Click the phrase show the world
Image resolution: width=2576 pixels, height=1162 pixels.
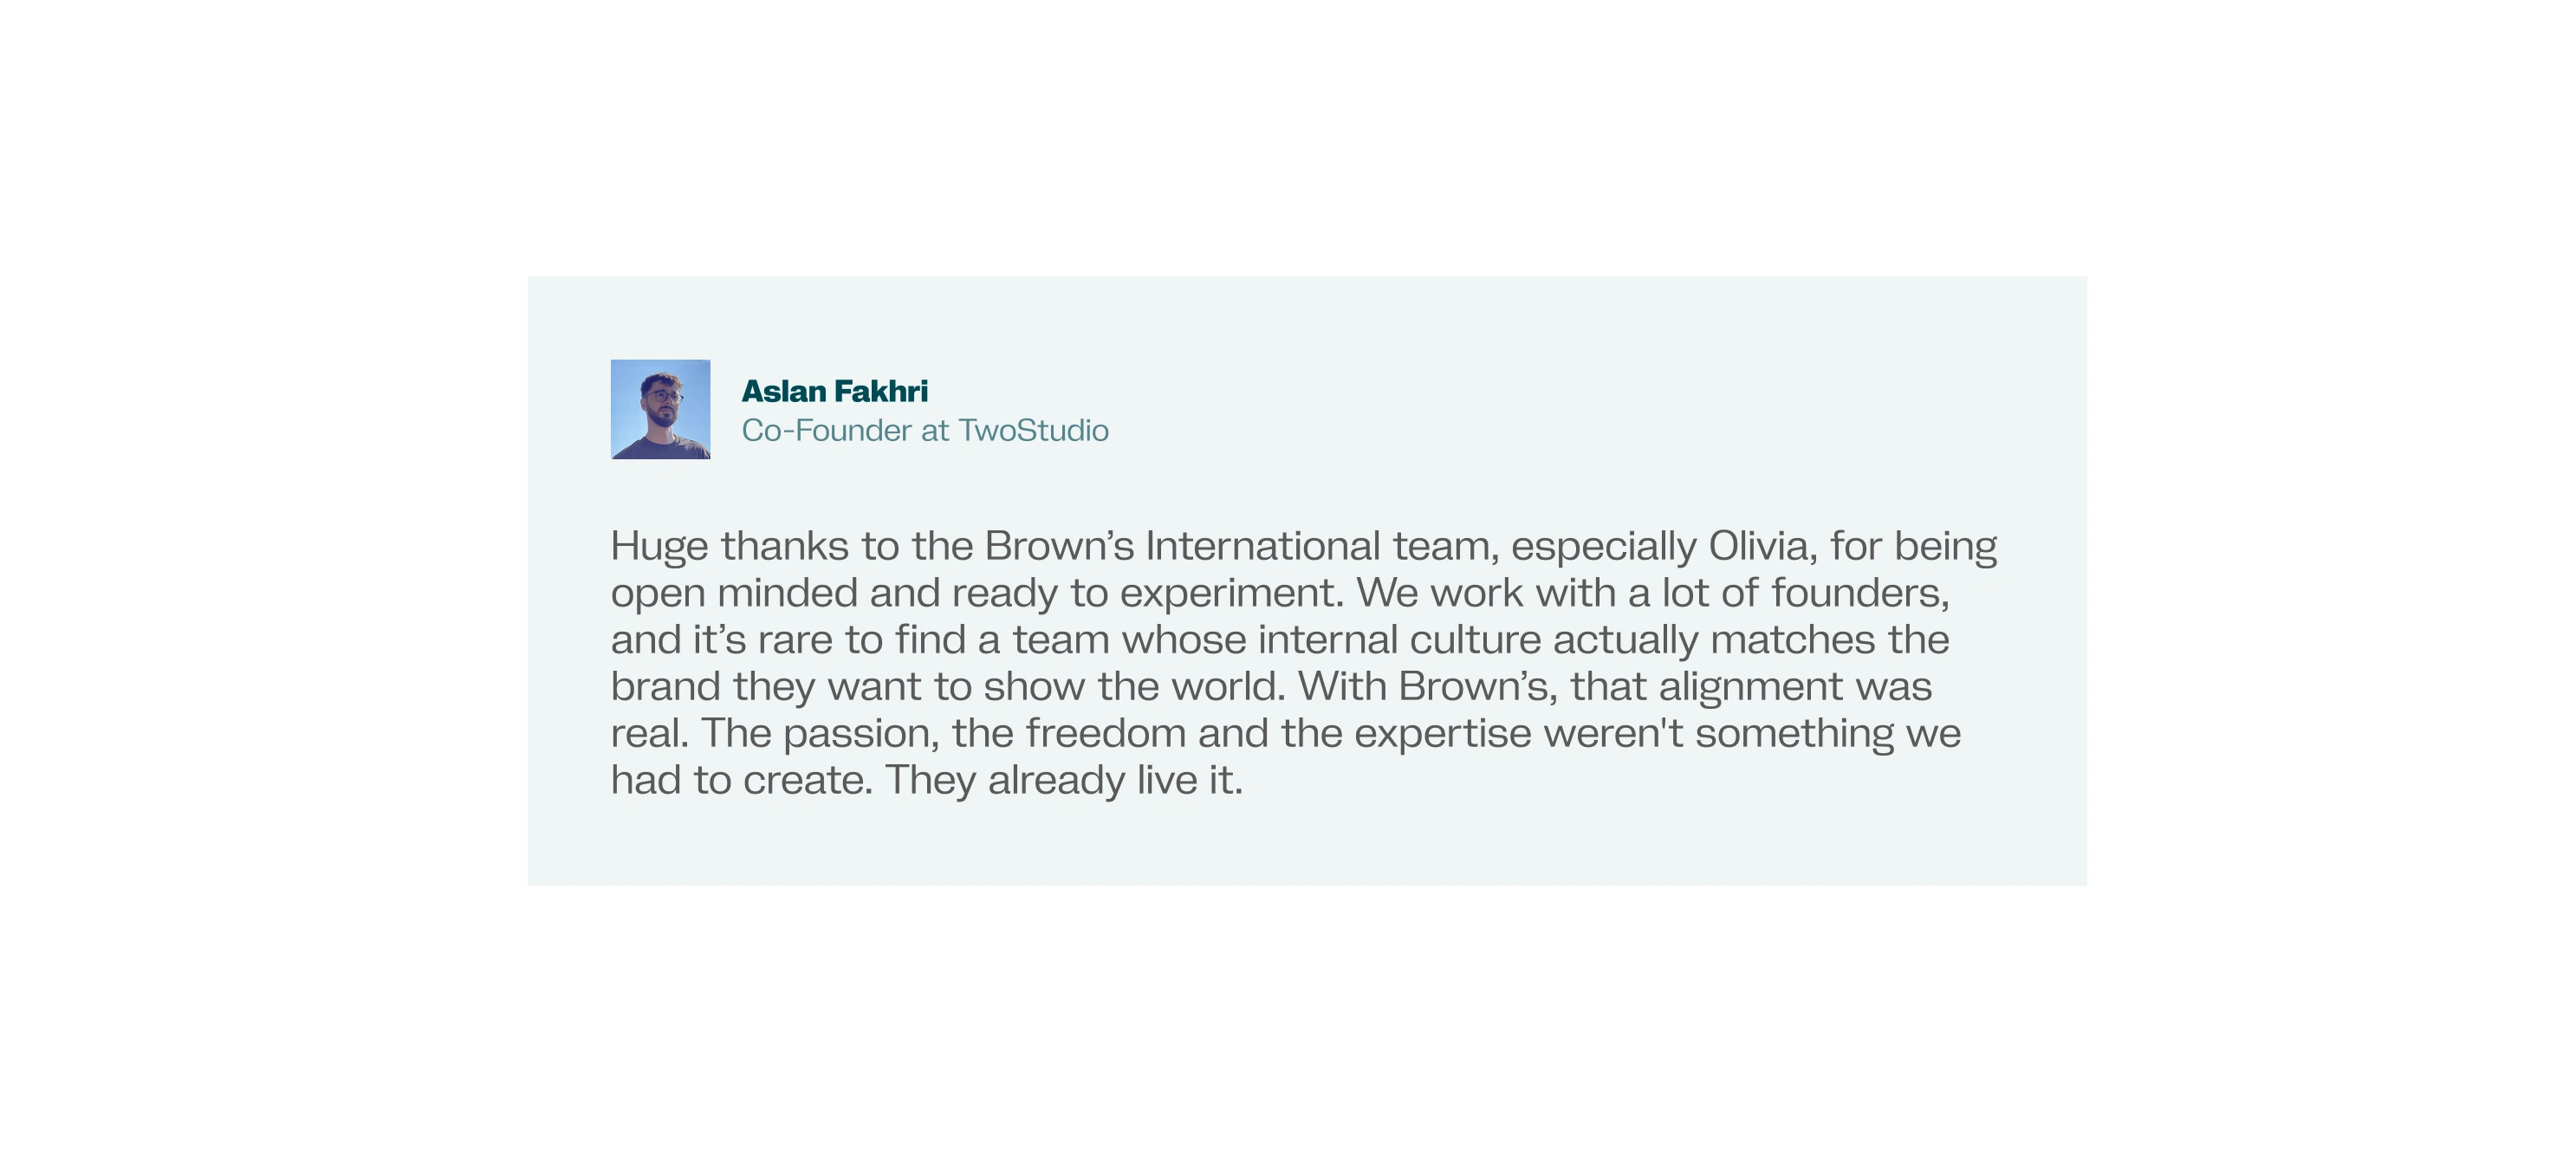1134,686
